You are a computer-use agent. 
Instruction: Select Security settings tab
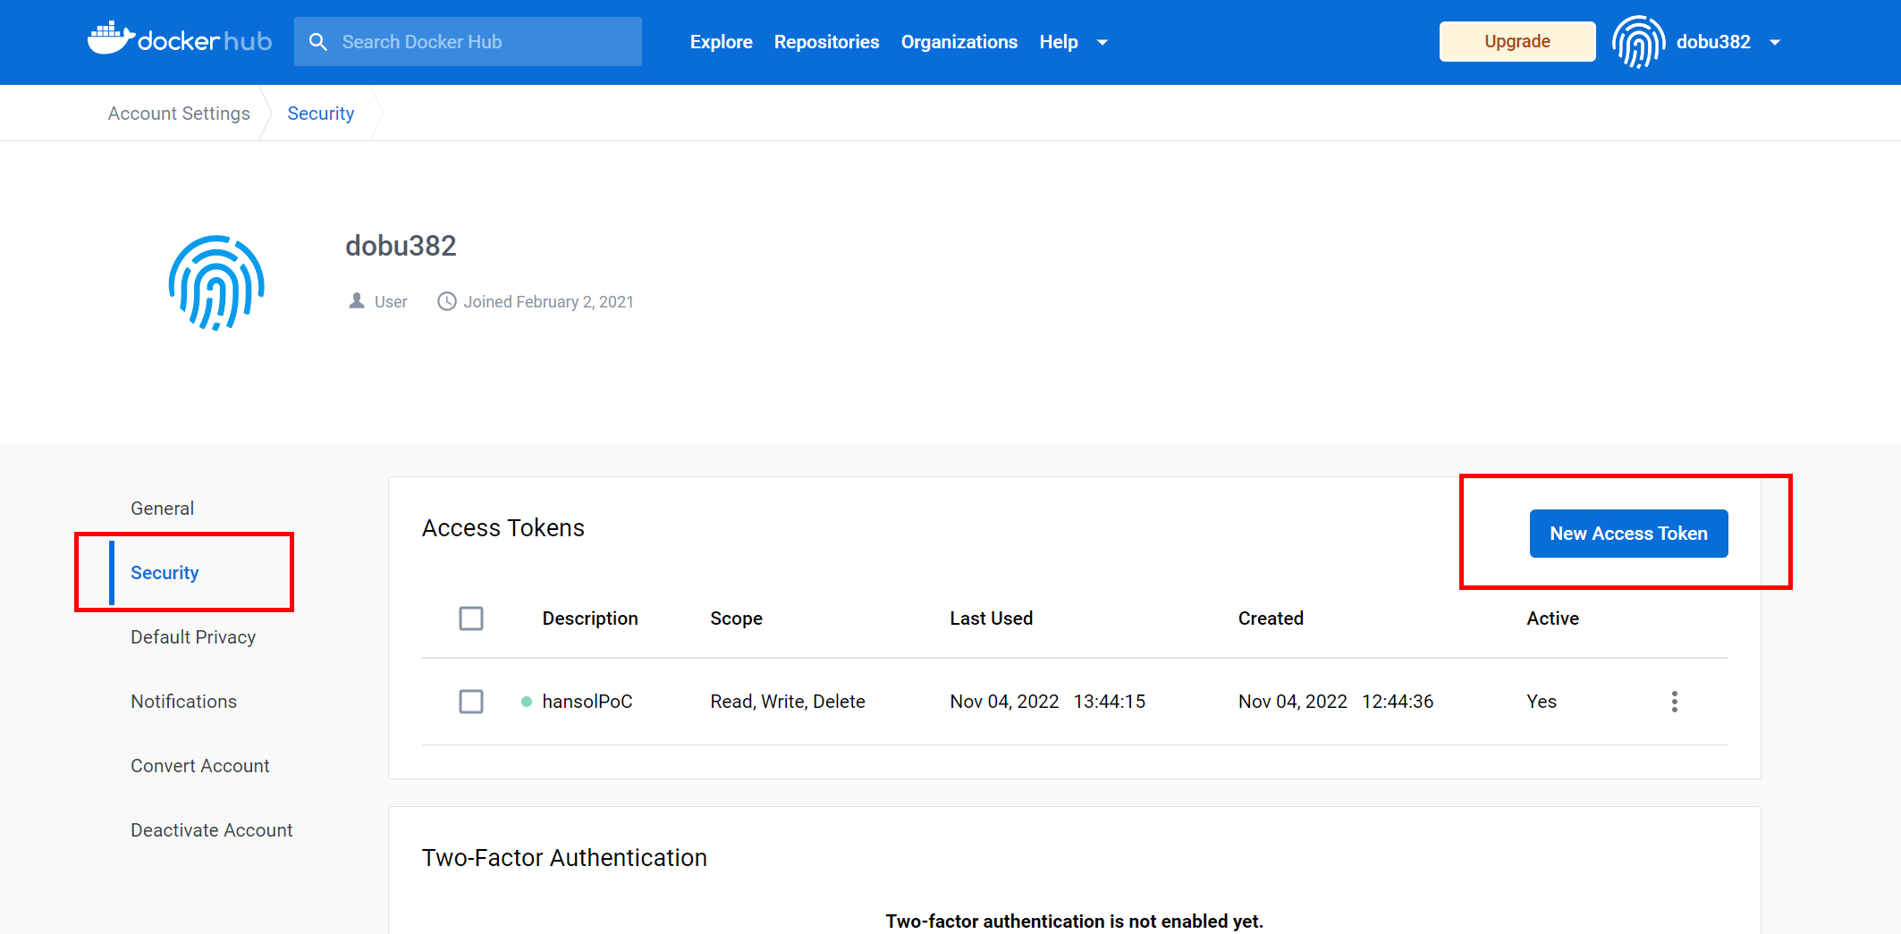(165, 573)
